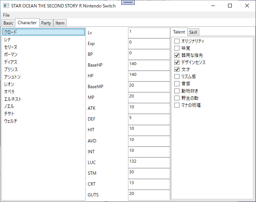
Task: Select character クロード in the list
Action: 44,32
